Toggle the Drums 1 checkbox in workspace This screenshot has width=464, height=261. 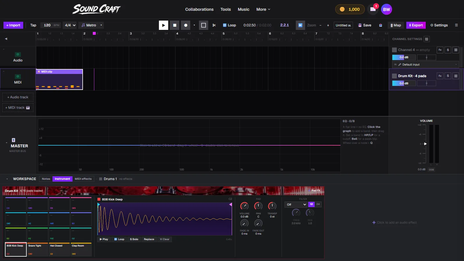(x=101, y=179)
